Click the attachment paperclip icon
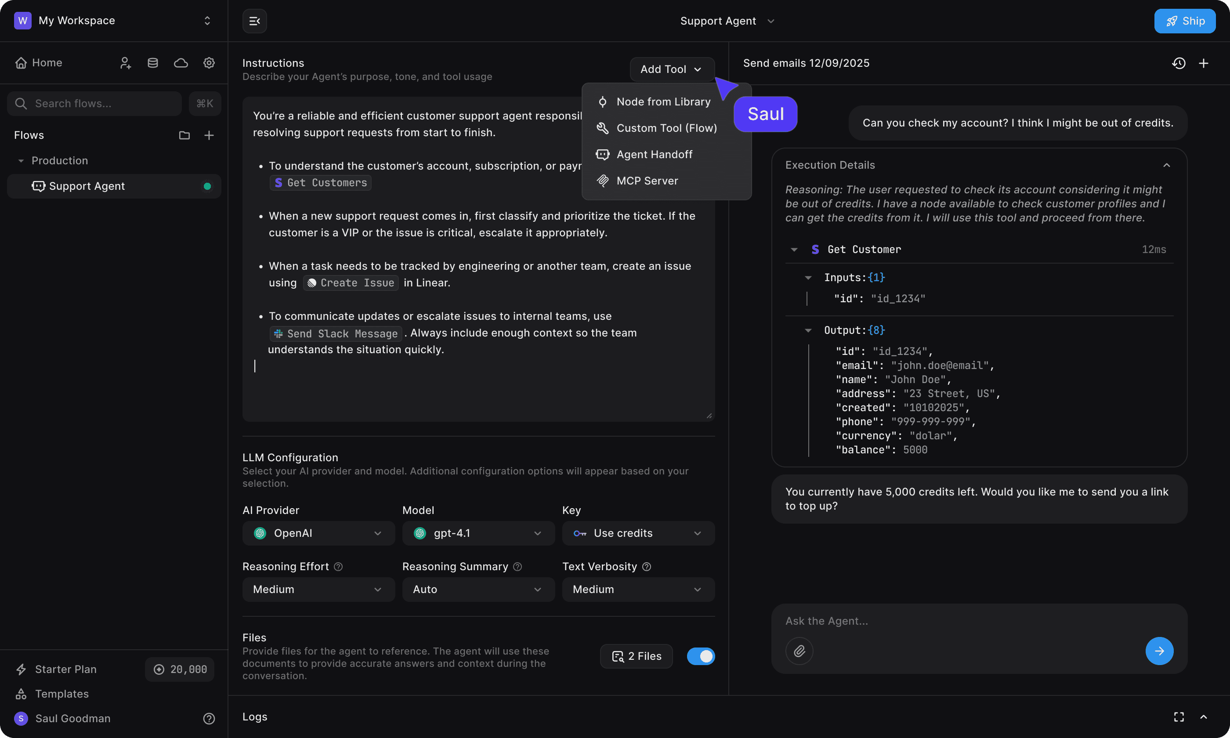Viewport: 1230px width, 738px height. 799,651
